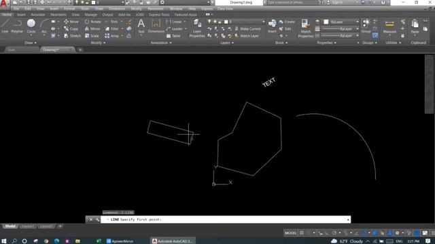This screenshot has width=435, height=244.
Task: Activate the Scale command
Action: [92, 36]
